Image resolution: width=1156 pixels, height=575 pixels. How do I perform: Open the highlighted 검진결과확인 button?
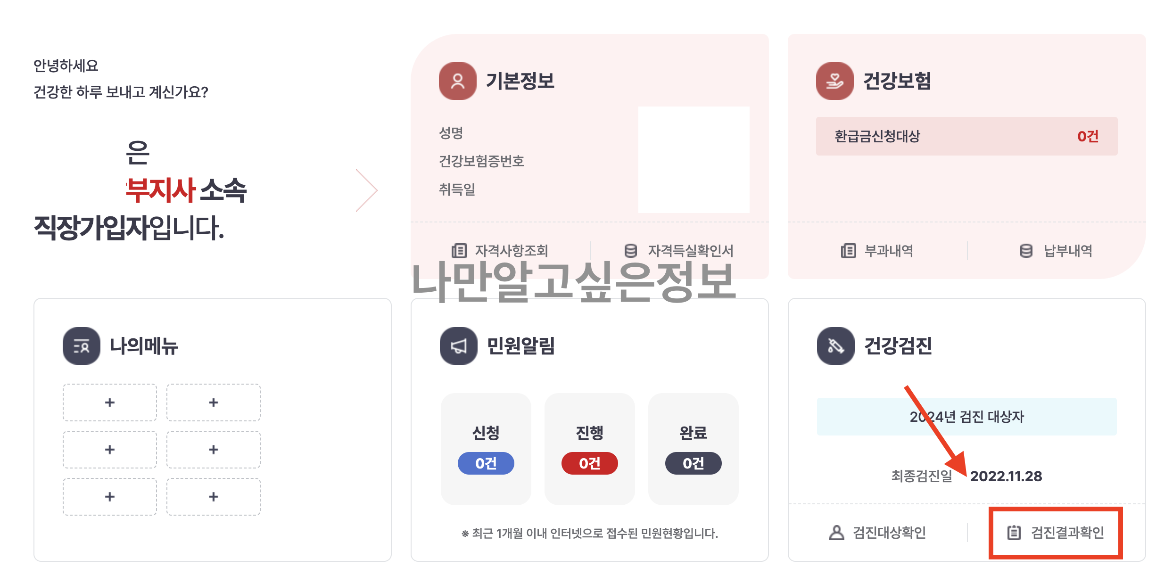(1056, 533)
